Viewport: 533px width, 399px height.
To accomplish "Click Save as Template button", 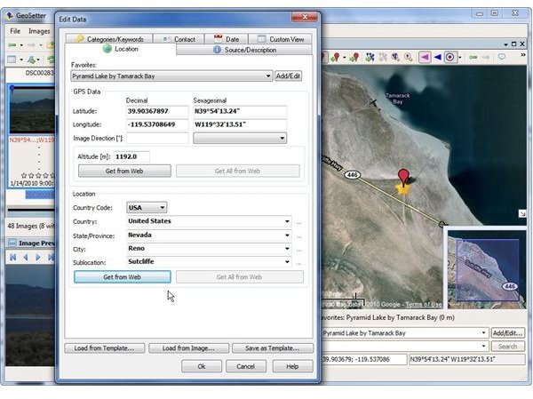I will pyautogui.click(x=273, y=348).
